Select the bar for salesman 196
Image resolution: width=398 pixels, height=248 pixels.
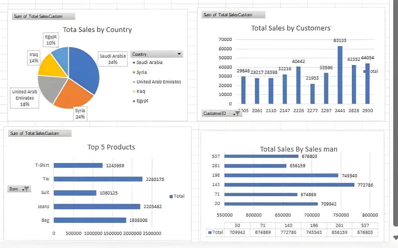pos(281,175)
